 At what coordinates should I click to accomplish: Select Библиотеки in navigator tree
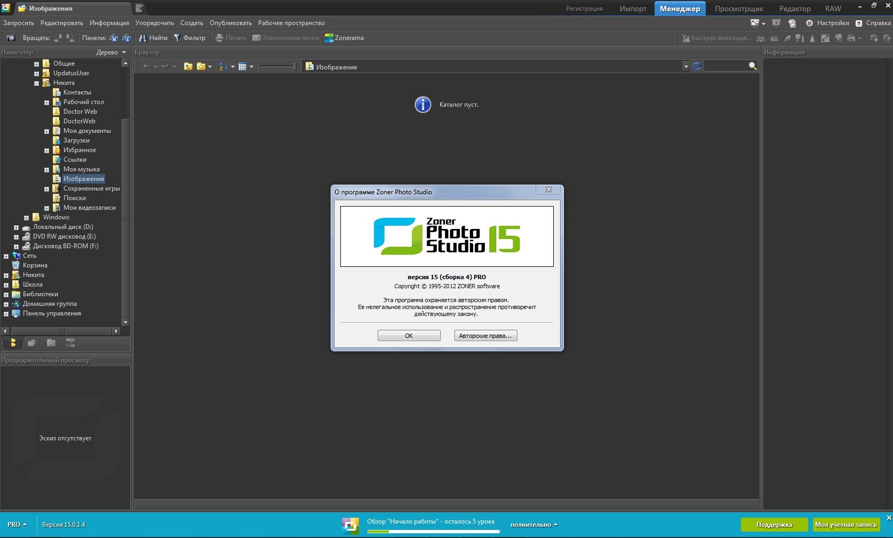(41, 294)
